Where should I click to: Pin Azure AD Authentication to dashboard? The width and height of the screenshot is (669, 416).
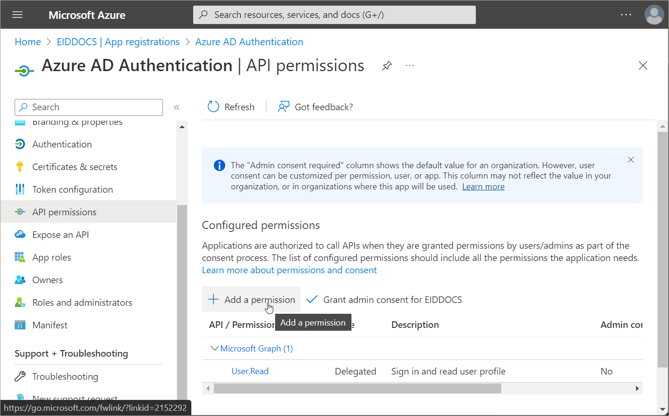point(387,65)
